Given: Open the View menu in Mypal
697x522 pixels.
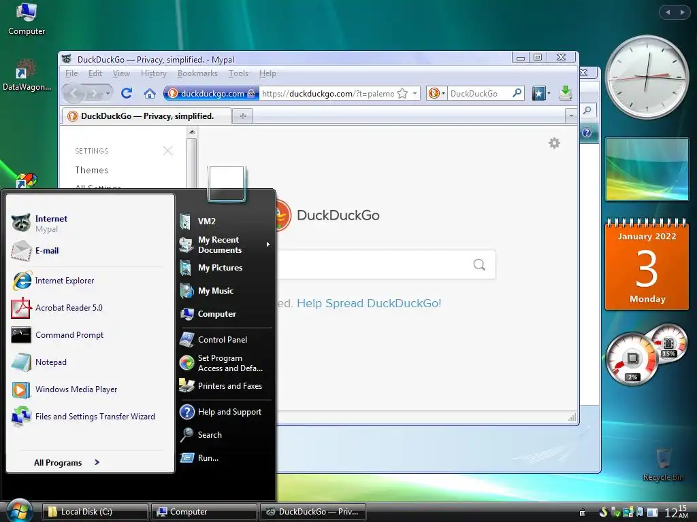Looking at the screenshot, I should 121,73.
